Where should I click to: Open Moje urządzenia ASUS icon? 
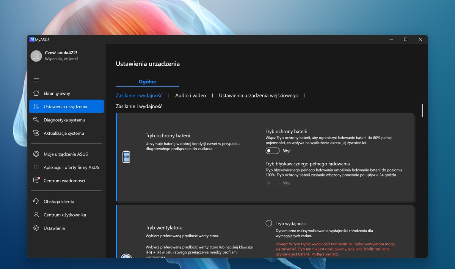tap(36, 154)
